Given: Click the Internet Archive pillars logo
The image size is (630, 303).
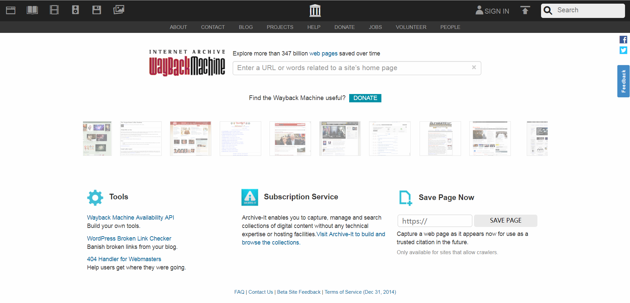Looking at the screenshot, I should pos(315,11).
